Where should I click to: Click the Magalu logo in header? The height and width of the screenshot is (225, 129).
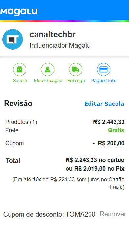tap(19, 12)
